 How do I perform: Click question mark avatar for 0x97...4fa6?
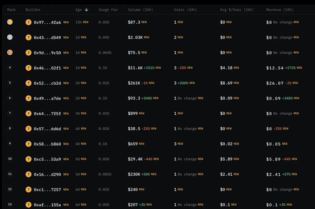(x=28, y=22)
